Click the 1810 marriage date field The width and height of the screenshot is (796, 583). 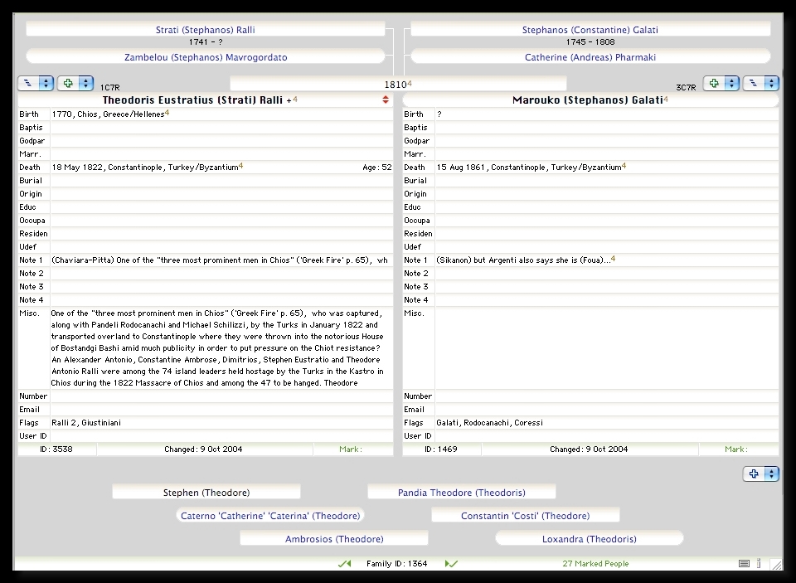(397, 84)
